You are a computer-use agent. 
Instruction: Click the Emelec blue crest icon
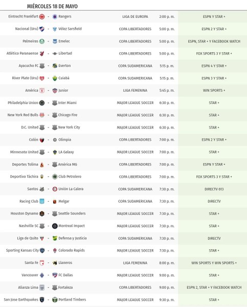coord(55,41)
